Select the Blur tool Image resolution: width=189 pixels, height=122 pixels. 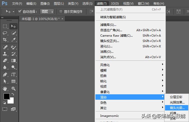[5, 67]
